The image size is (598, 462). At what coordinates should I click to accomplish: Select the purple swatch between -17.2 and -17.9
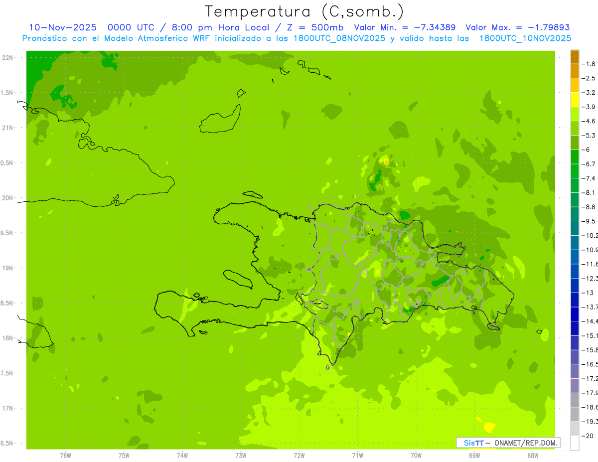click(575, 385)
